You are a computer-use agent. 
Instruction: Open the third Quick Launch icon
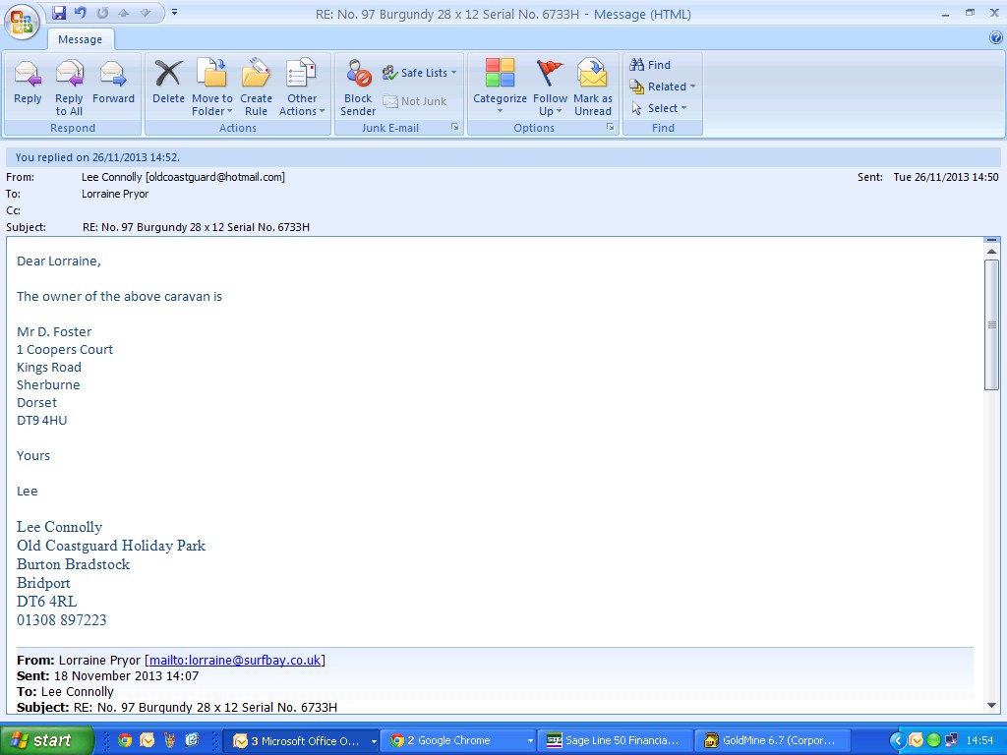point(169,740)
